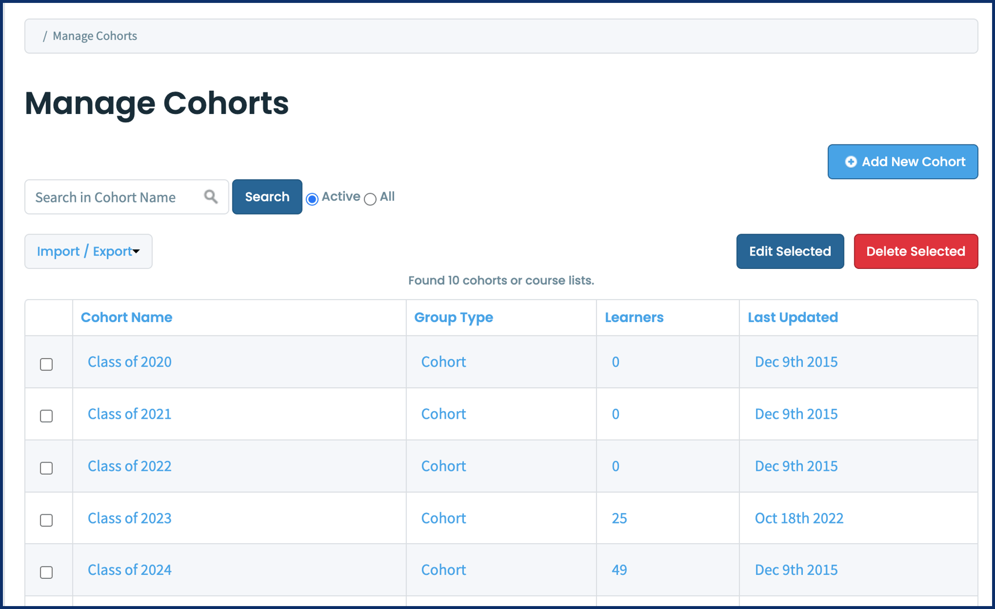Click the Search in Cohort Name field
Screen dimensions: 995x609
coord(116,197)
